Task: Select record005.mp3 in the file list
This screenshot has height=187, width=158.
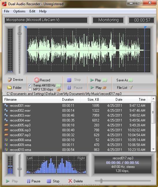Action: click(76, 125)
